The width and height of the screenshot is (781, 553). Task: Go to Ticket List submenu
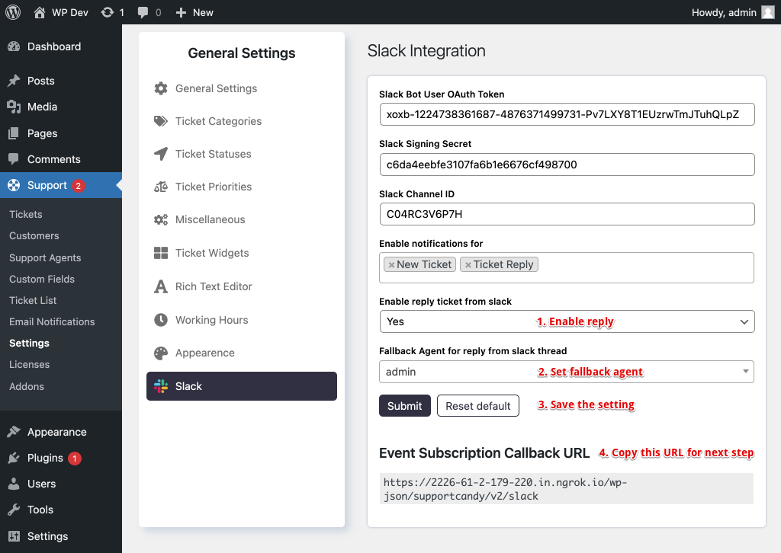tap(33, 300)
